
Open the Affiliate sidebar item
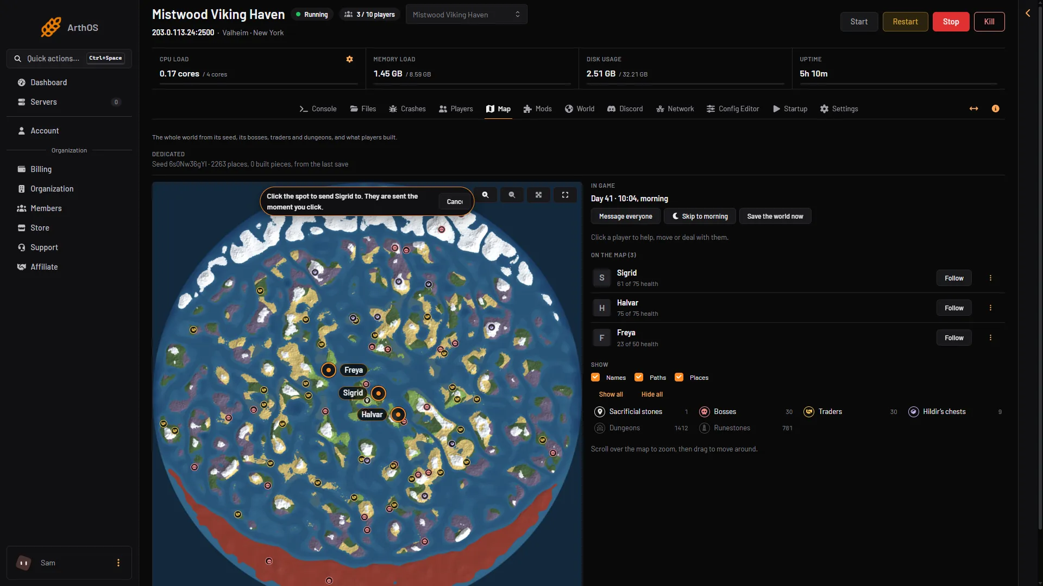tap(69, 267)
